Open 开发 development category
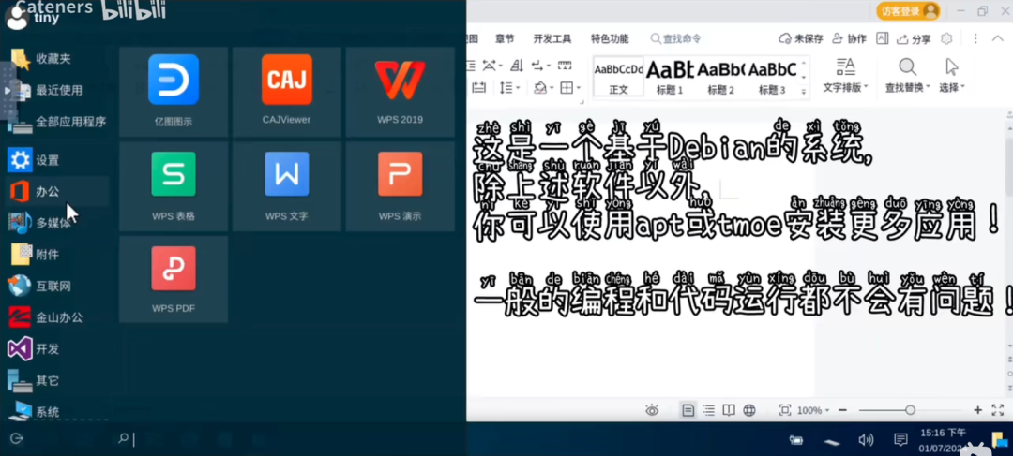The height and width of the screenshot is (456, 1013). pos(55,349)
